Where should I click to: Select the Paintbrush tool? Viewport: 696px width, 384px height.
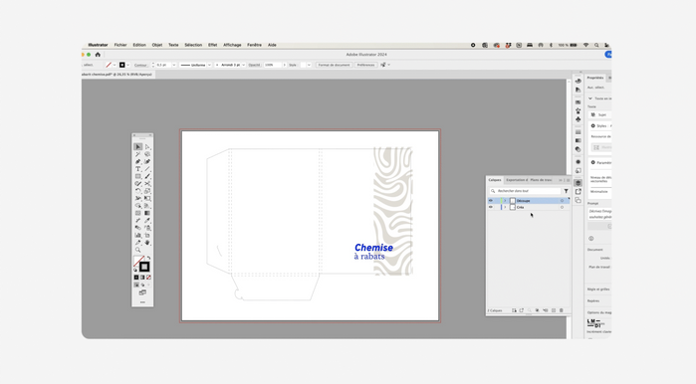point(147,176)
